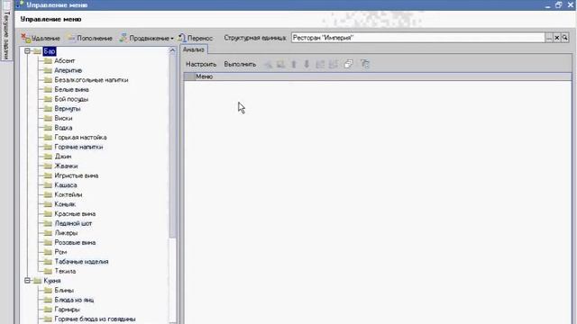Select the Игристые вина folder
The width and height of the screenshot is (577, 324).
click(76, 175)
